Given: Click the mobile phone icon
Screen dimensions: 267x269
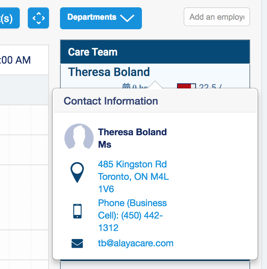Looking at the screenshot, I should pos(77,211).
